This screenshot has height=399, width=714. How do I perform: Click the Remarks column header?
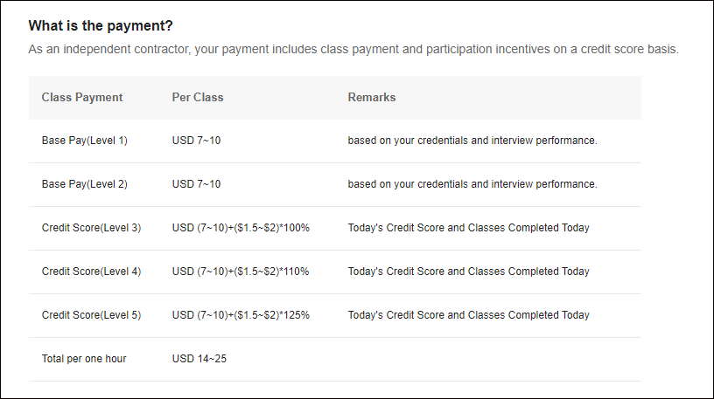click(x=372, y=97)
